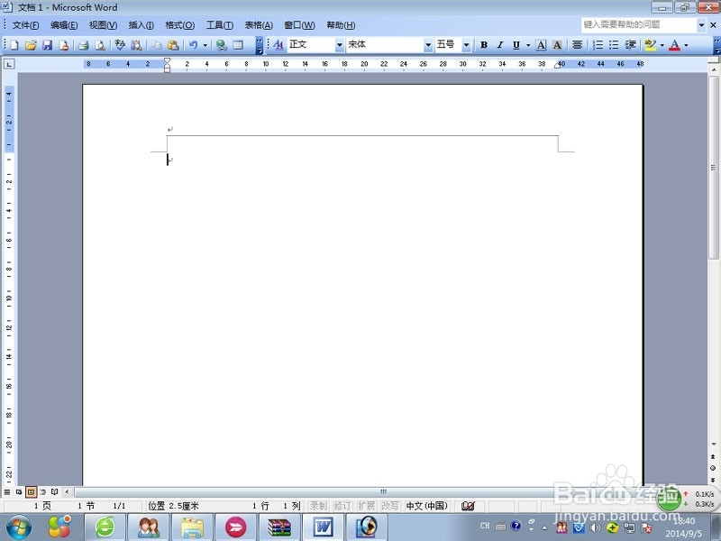Click 改写 in the status bar
This screenshot has height=541, width=721.
click(x=390, y=506)
